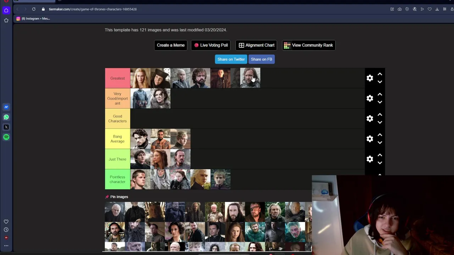Click the orange Very Good/important tier label
This screenshot has height=255, width=454.
pyautogui.click(x=117, y=98)
